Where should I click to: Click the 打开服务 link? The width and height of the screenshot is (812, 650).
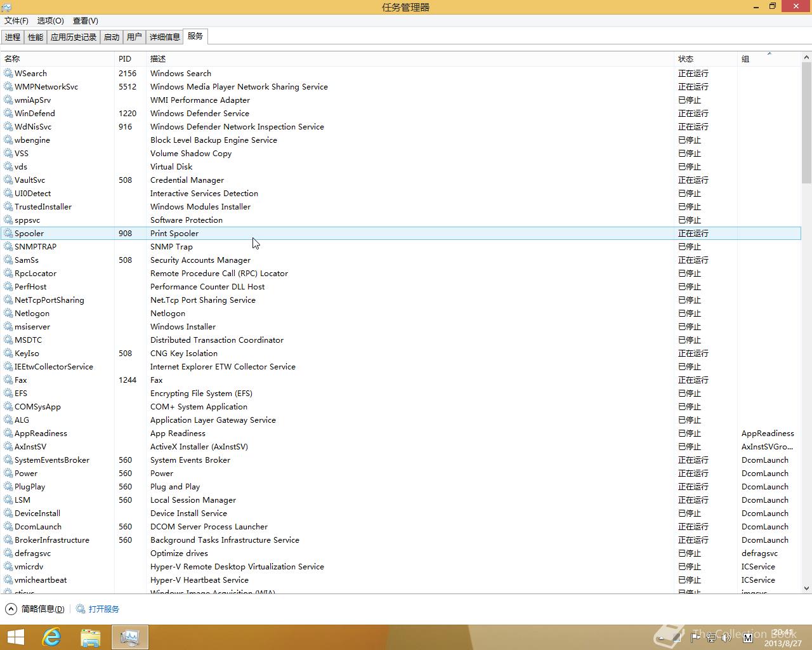click(104, 609)
